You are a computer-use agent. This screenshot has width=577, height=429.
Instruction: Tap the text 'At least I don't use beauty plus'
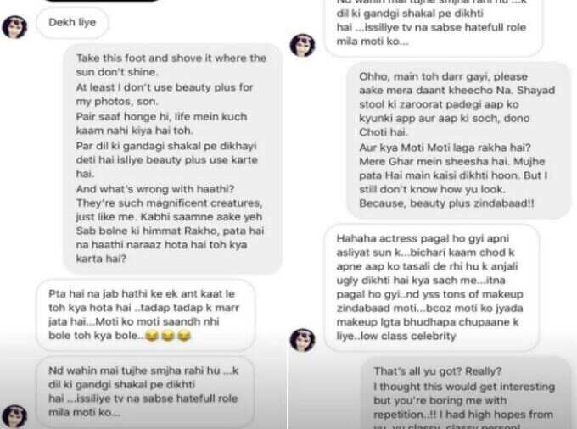click(165, 87)
